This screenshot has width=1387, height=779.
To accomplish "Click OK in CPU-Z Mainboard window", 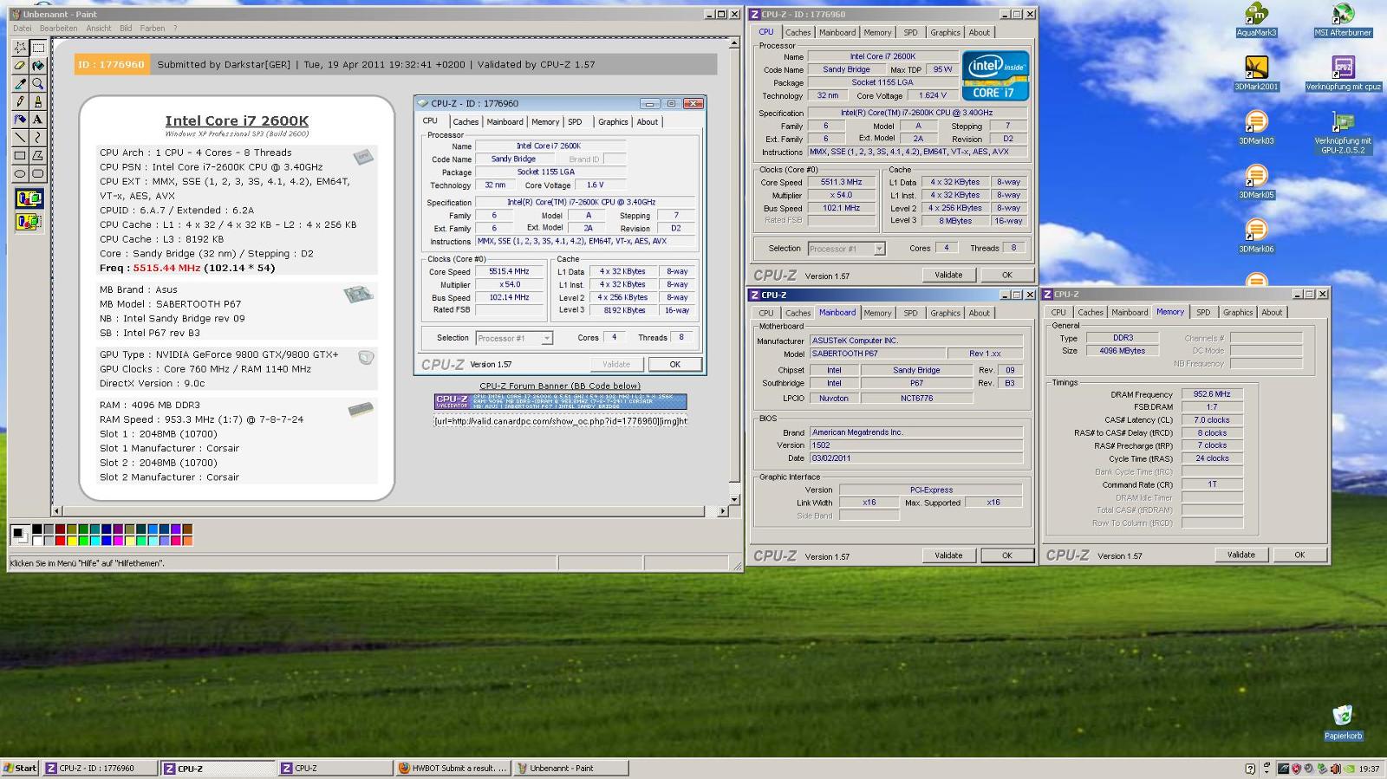I will pyautogui.click(x=1006, y=555).
